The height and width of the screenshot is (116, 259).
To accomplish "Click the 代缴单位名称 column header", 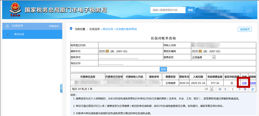I will click(88, 77).
